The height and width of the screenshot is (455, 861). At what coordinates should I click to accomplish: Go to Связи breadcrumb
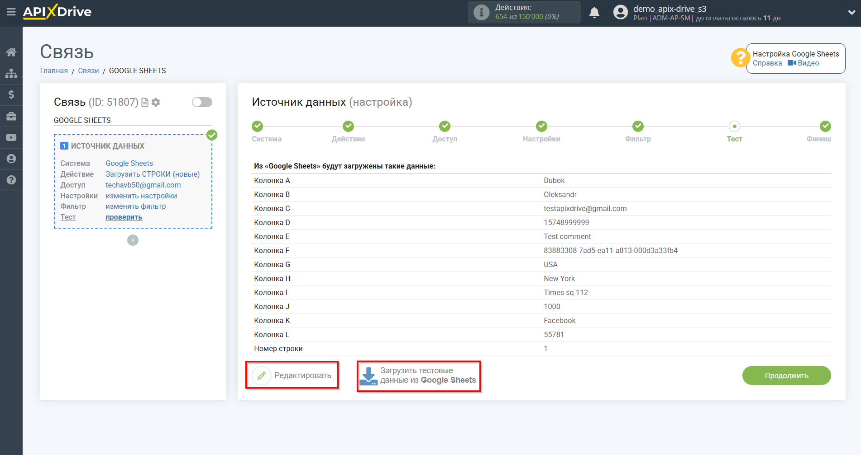tap(88, 71)
